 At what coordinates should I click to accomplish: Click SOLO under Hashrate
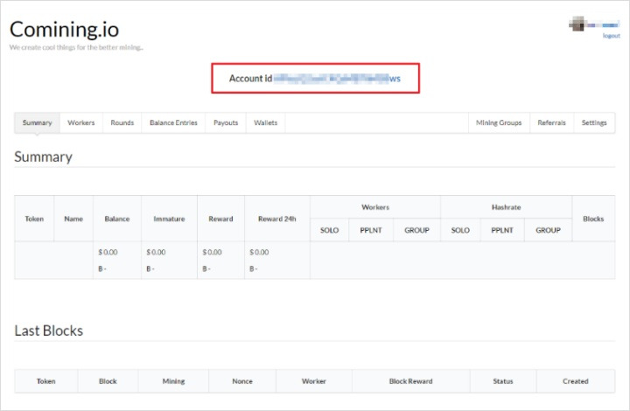pyautogui.click(x=460, y=230)
